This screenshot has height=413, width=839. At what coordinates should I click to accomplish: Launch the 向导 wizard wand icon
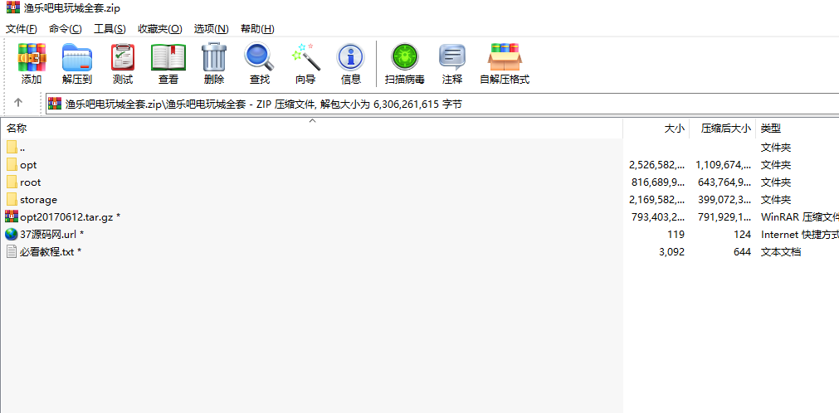[x=305, y=56]
